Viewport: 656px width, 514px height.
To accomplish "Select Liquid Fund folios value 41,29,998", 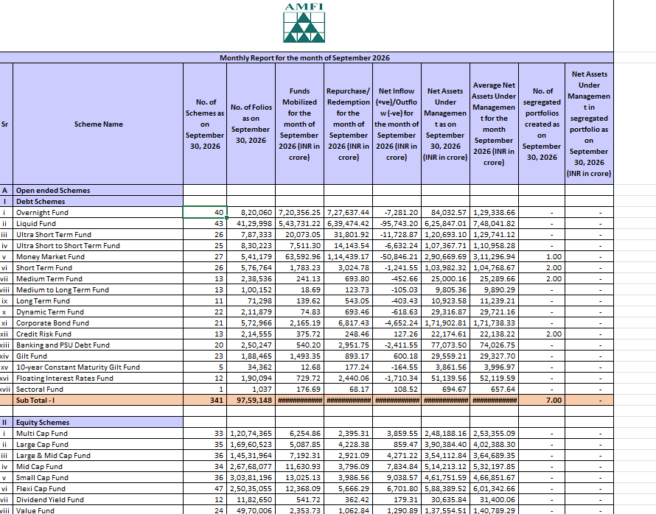I will pos(251,224).
